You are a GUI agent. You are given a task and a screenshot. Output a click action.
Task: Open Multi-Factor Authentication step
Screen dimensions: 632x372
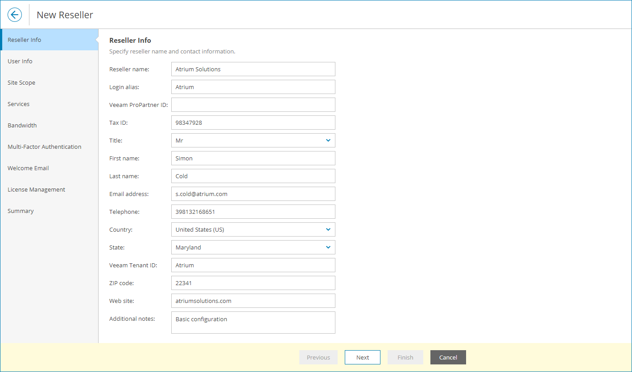[45, 147]
